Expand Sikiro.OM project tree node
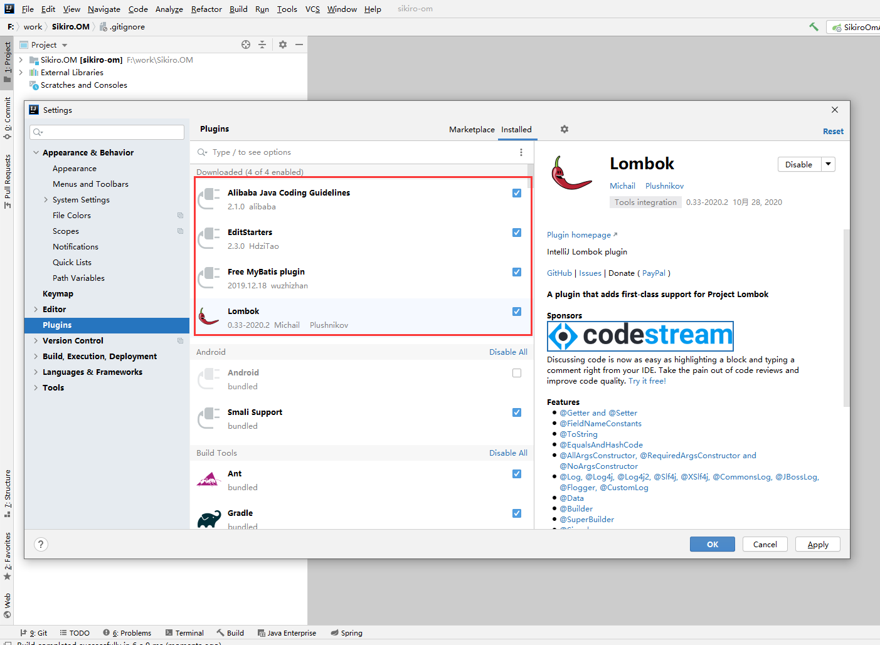 21,60
